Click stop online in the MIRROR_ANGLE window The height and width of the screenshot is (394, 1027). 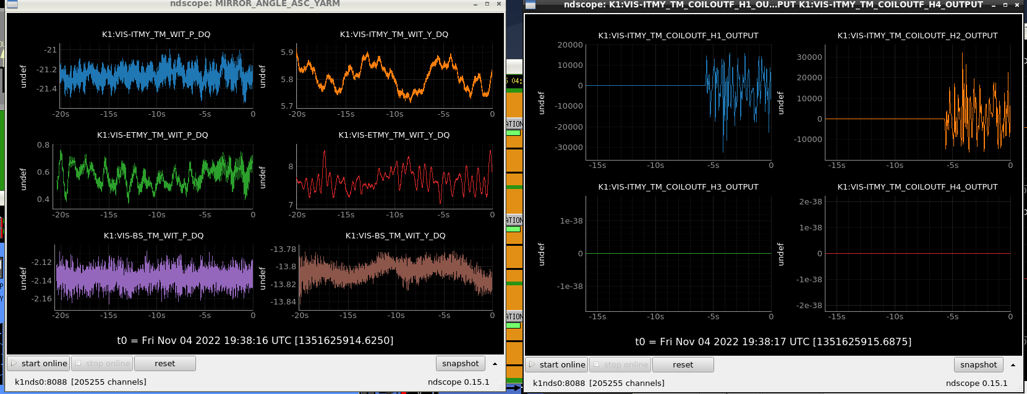coord(103,364)
